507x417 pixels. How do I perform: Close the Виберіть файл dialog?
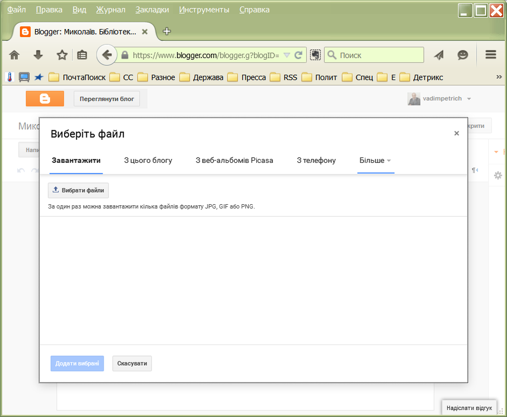coord(456,133)
